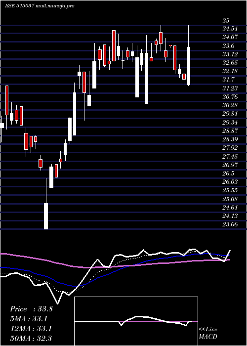Click the price axis label 33.6
247x346 pixels.
pos(229,46)
